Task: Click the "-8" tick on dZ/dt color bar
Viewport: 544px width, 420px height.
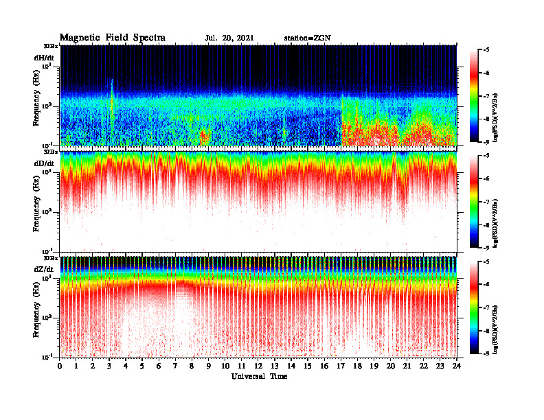Action: click(486, 331)
